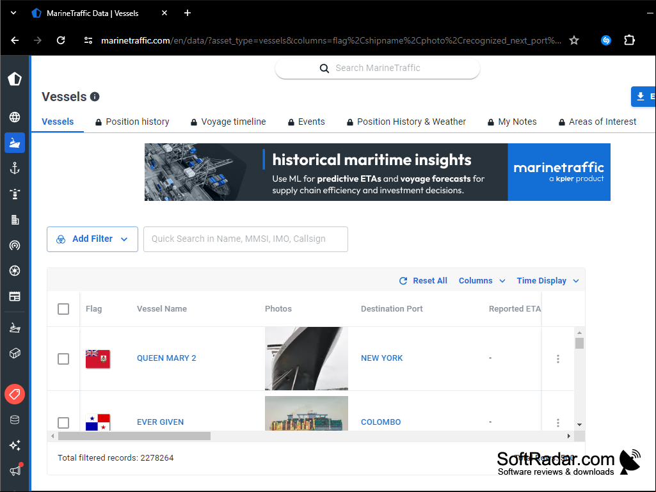Check the EVER GIVEN row checkbox

(63, 422)
